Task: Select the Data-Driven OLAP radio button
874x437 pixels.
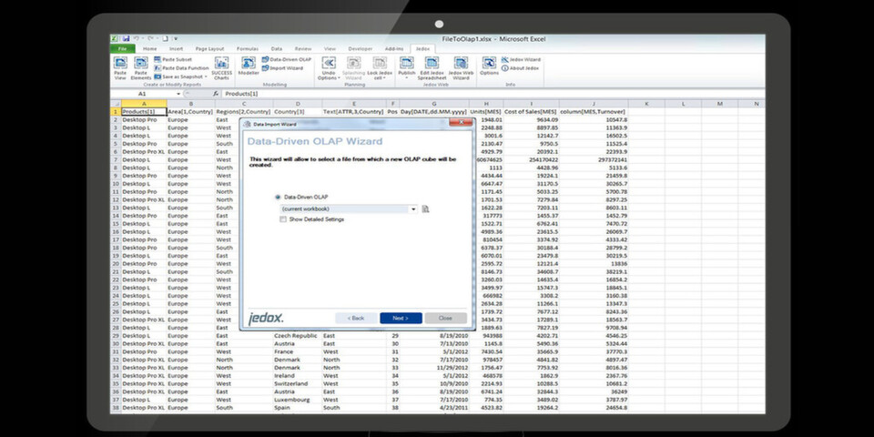Action: (x=279, y=198)
